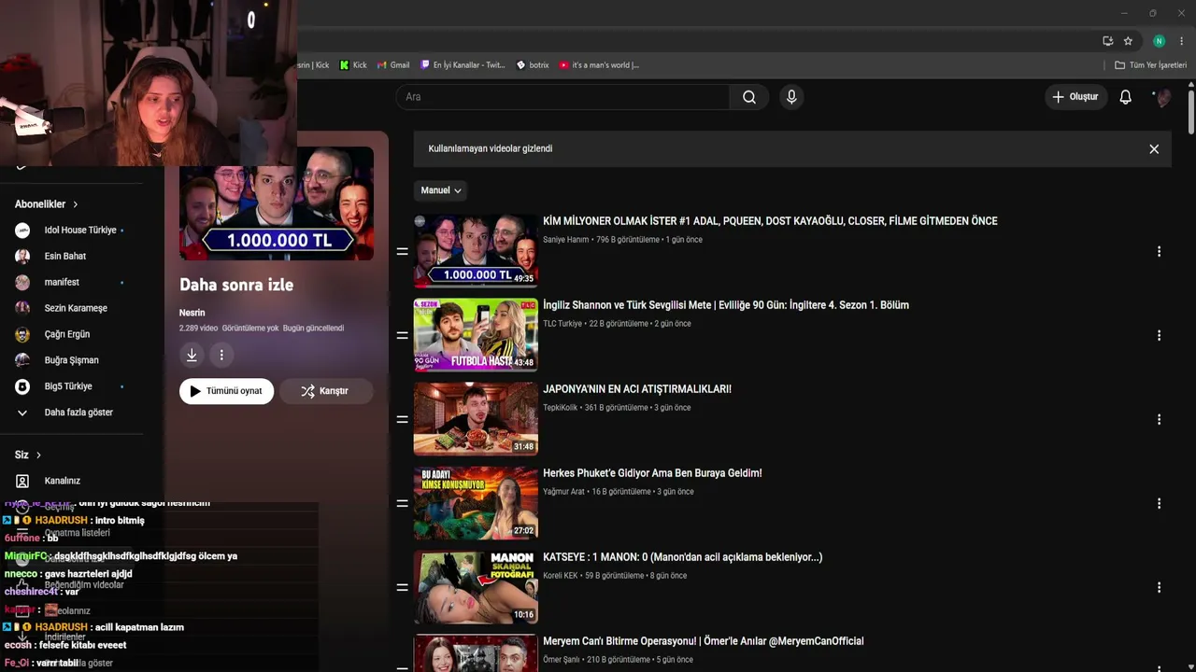
Task: Open JAPONYA'NIN EN ACI ATIŞTIRMALIKLARI! title
Action: pos(637,389)
